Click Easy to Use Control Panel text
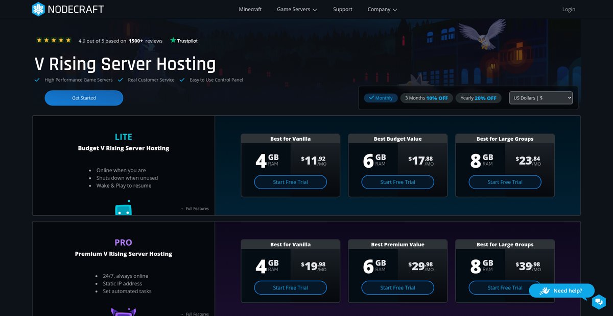613x316 pixels. pyautogui.click(x=216, y=80)
